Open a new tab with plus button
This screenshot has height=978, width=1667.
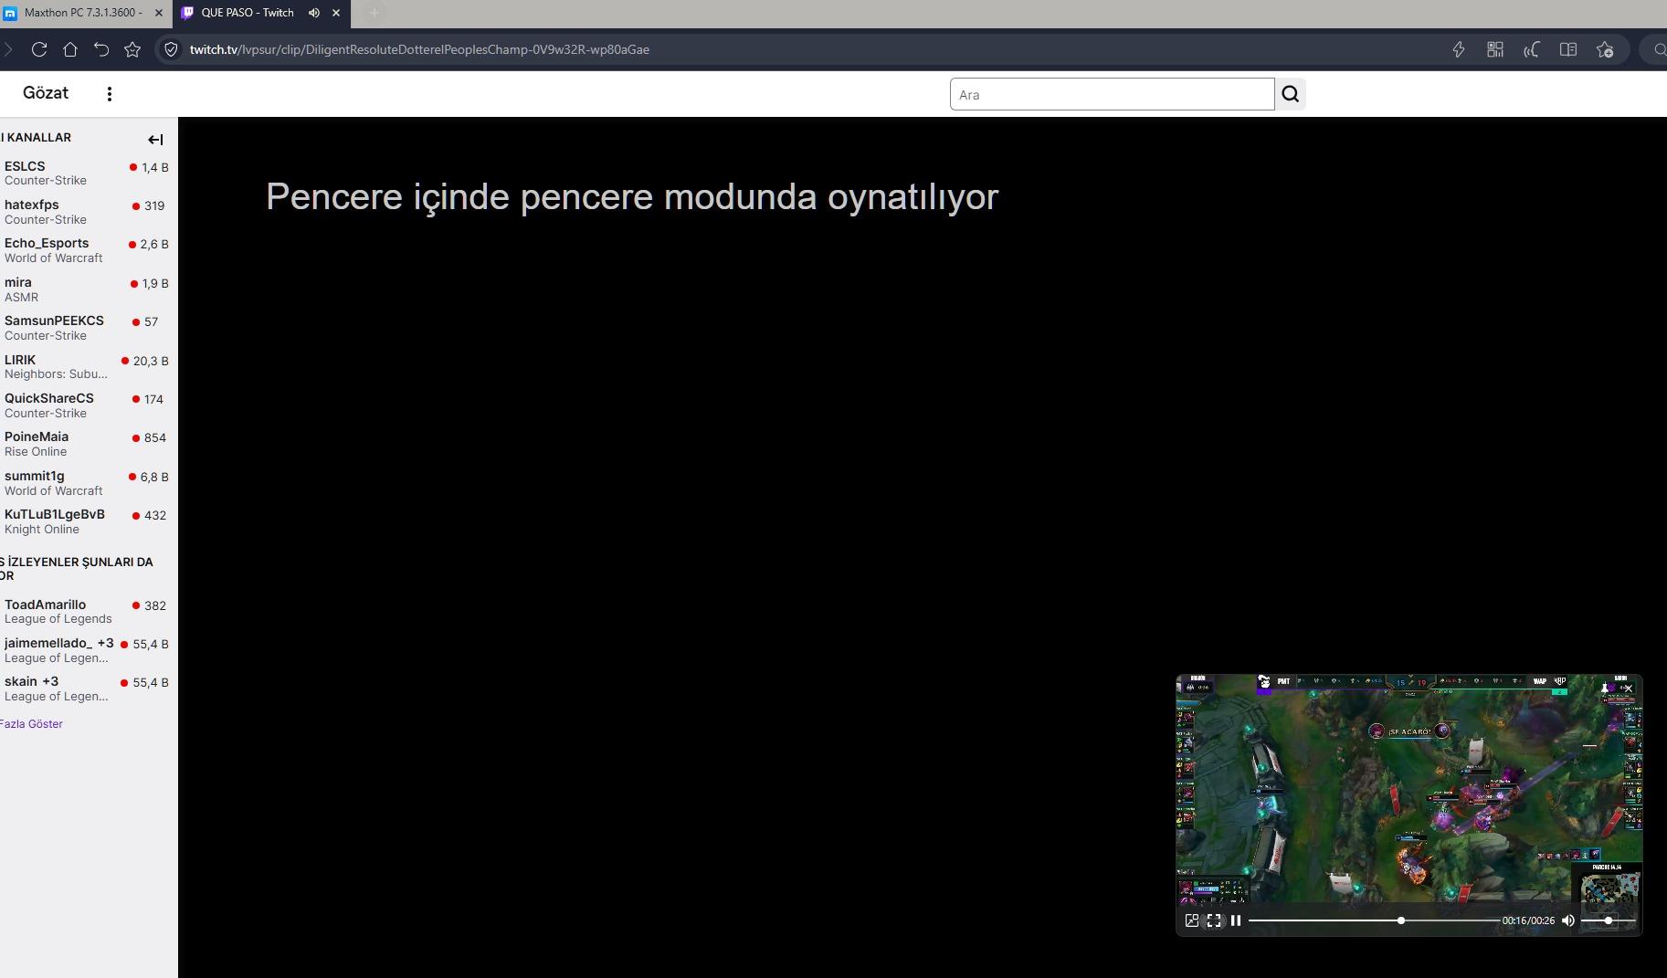pos(374,13)
